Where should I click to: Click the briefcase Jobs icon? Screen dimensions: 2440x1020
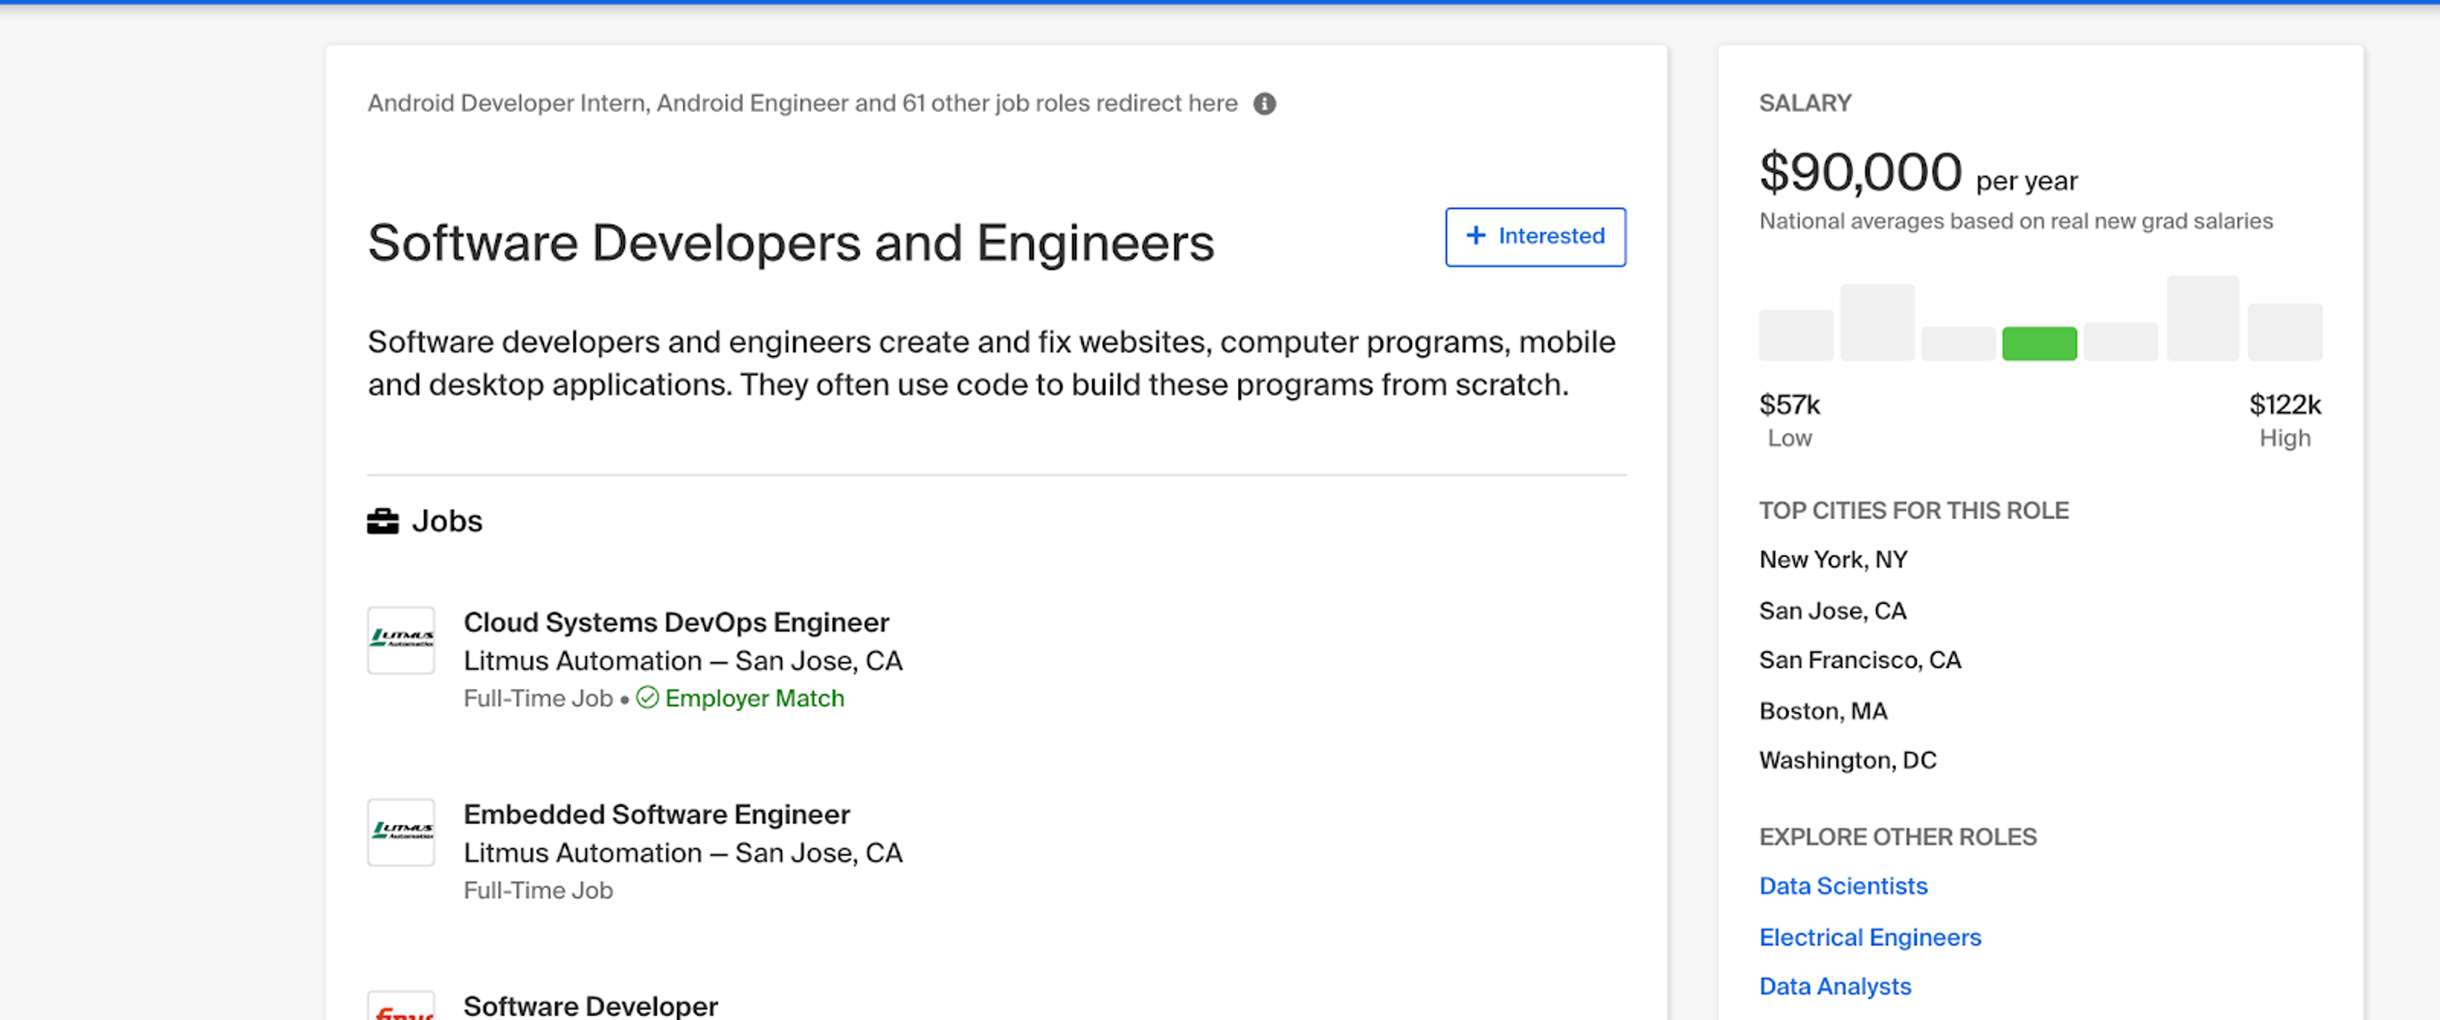click(x=382, y=521)
